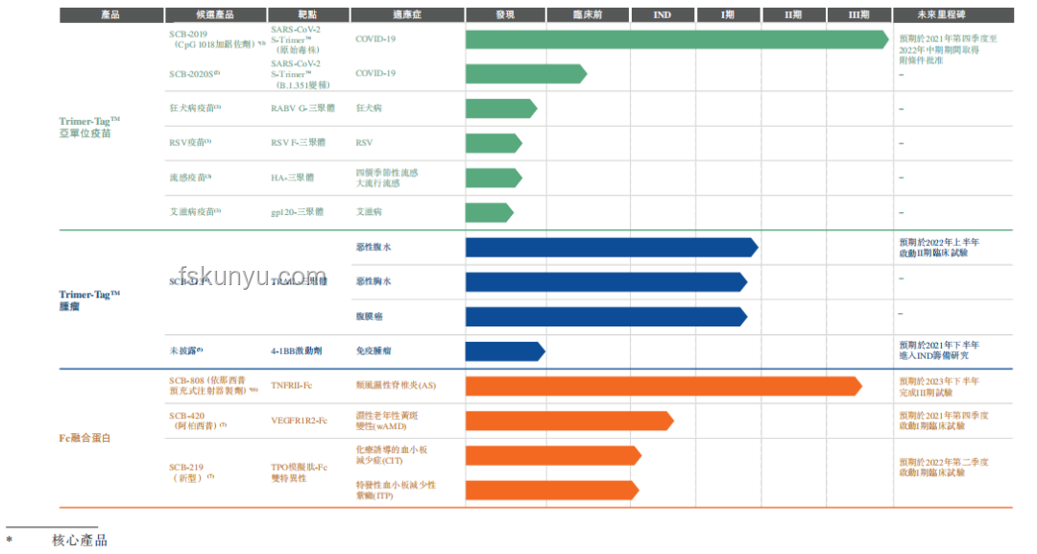Click the orange SCB-808 progress bar
This screenshot has height=554, width=1037.
pyautogui.click(x=663, y=386)
